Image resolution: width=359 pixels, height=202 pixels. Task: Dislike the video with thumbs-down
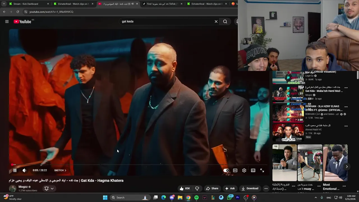tap(197, 189)
